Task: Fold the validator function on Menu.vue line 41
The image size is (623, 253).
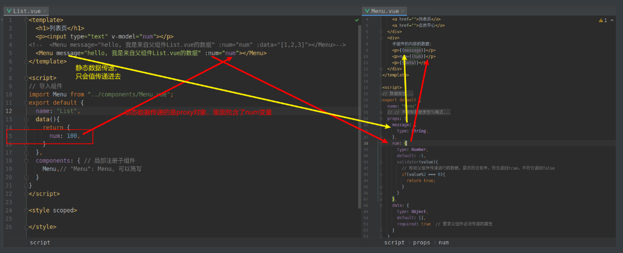Action: pyautogui.click(x=381, y=162)
